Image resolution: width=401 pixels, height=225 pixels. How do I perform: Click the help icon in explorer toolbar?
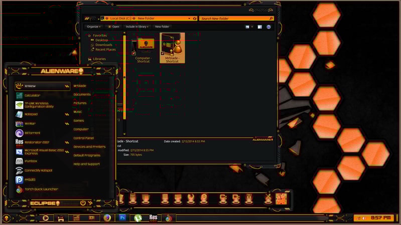click(269, 27)
